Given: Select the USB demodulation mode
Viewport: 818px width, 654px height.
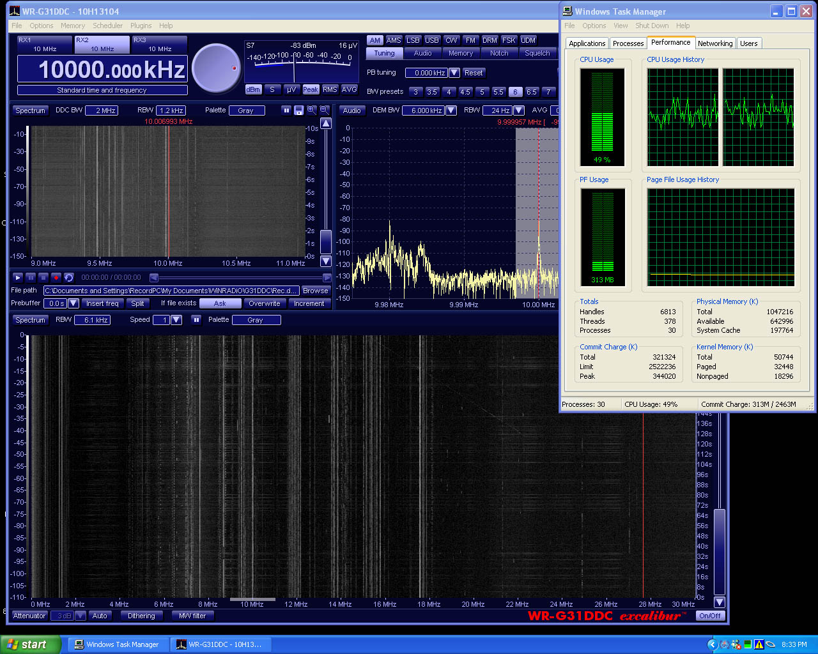Looking at the screenshot, I should click(x=433, y=40).
